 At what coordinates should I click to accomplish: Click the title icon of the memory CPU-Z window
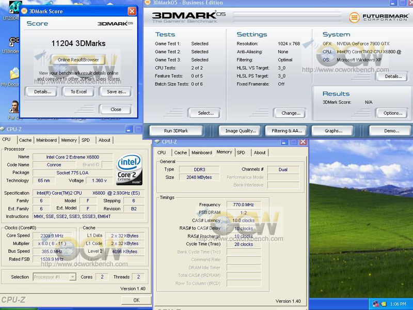tap(157, 142)
